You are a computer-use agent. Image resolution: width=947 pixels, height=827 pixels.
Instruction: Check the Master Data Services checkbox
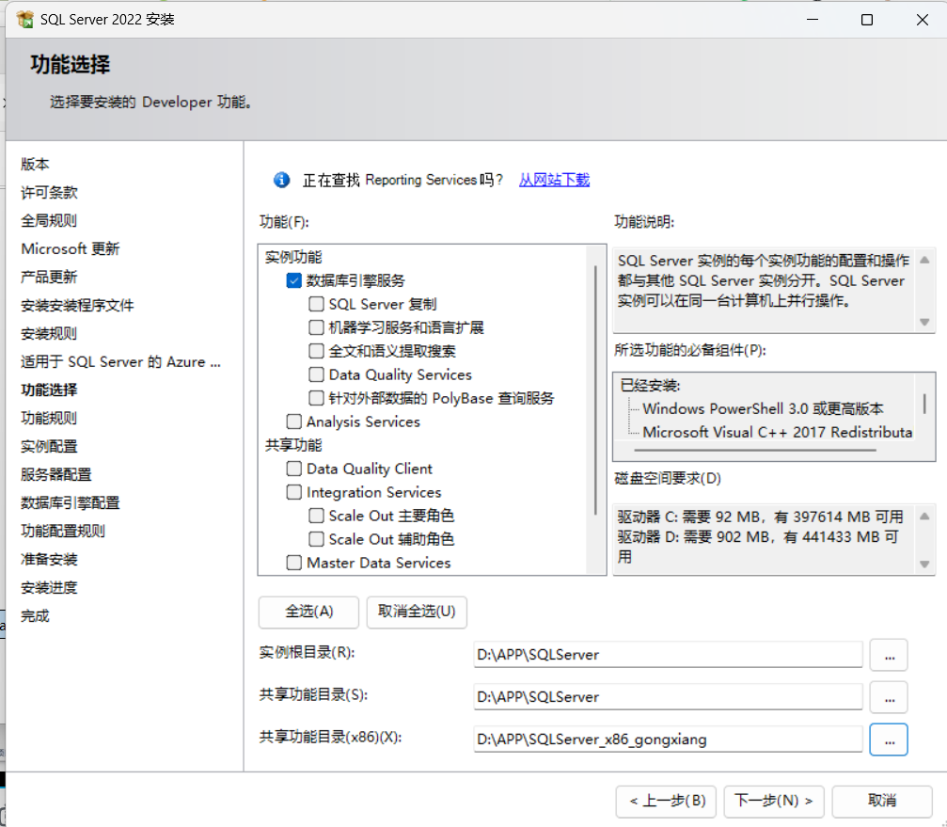(x=294, y=563)
